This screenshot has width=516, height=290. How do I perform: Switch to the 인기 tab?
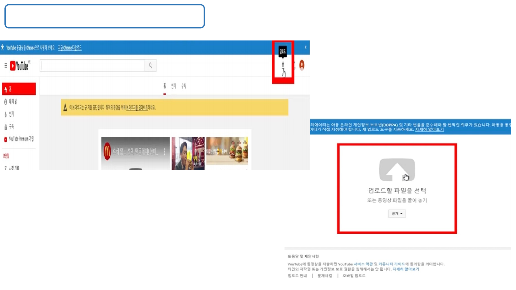[x=173, y=86]
